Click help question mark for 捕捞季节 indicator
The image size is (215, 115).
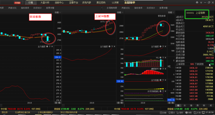pos(163,69)
